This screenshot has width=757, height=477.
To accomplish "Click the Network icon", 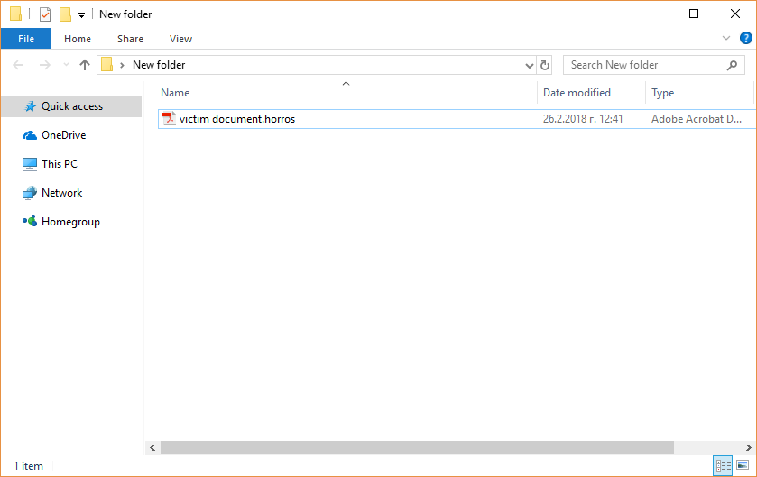I will [30, 193].
